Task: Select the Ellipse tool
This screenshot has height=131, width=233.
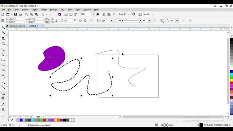Action: 3,64
